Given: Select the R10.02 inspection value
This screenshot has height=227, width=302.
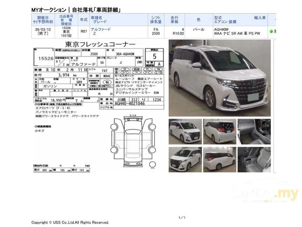Looking at the screenshot, I should click(x=178, y=33).
